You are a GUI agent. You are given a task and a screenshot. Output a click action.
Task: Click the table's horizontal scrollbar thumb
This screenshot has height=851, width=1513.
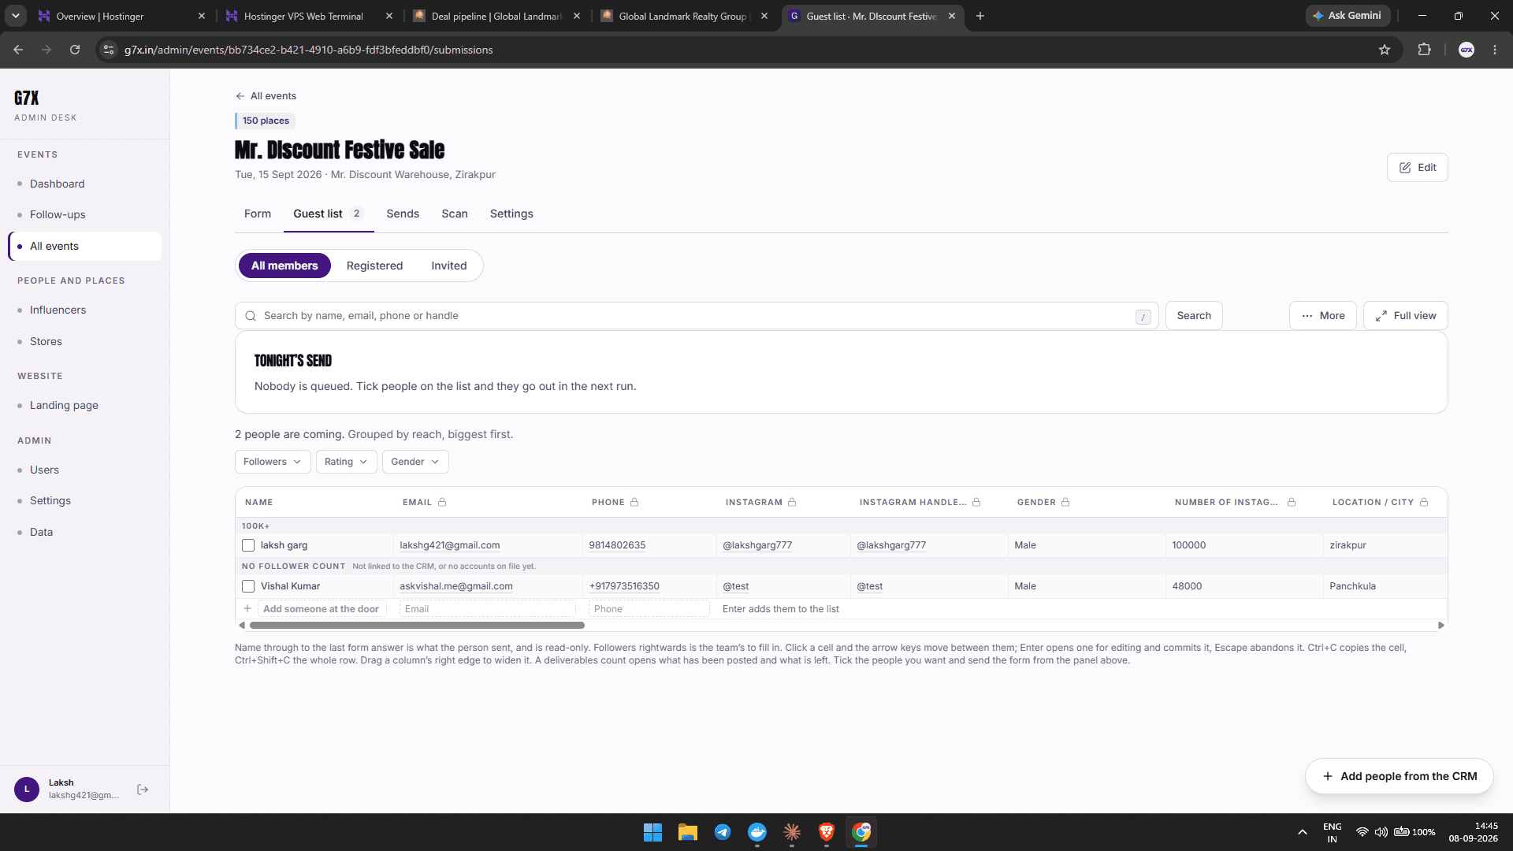tap(417, 626)
